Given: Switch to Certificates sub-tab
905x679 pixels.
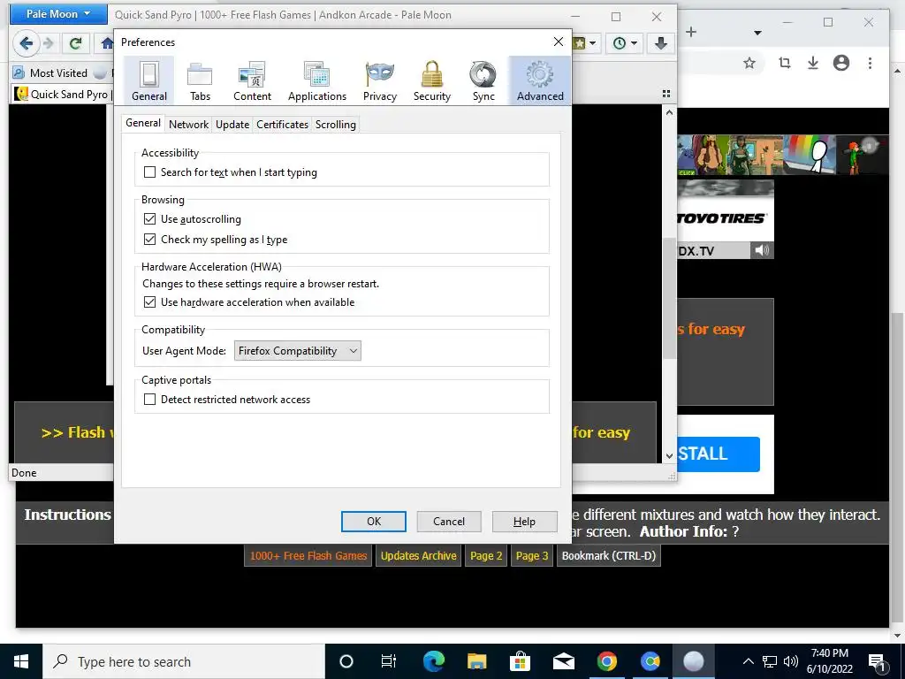Looking at the screenshot, I should point(282,124).
